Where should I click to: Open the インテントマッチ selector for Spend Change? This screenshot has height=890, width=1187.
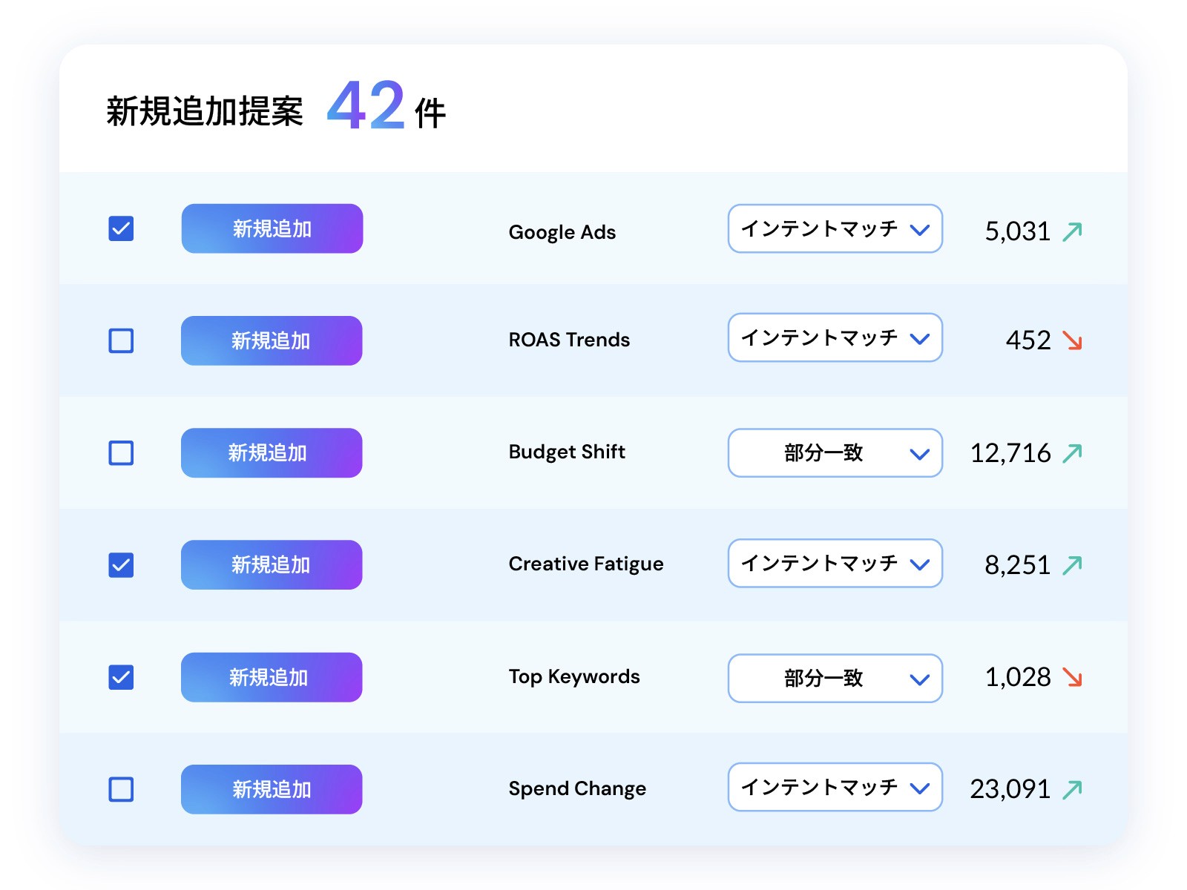pyautogui.click(x=834, y=788)
